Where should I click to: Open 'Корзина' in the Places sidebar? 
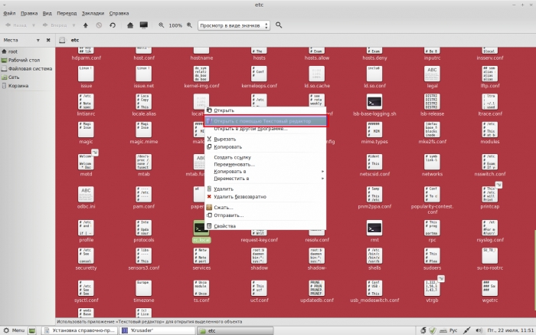point(18,86)
